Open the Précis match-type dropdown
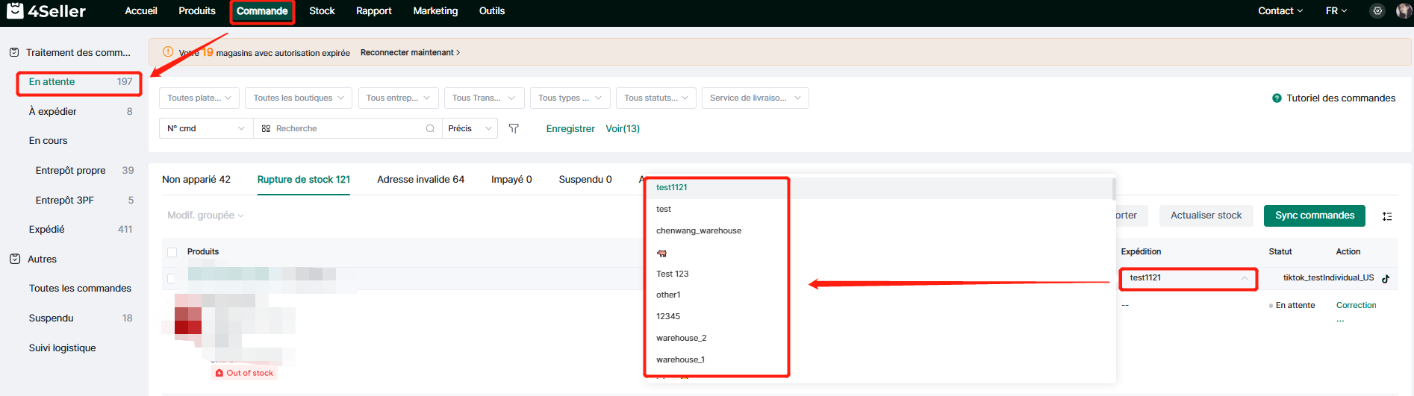1414x396 pixels. click(x=470, y=128)
